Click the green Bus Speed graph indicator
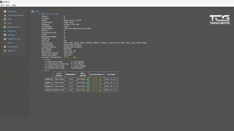234x131 pixels. pyautogui.click(x=74, y=51)
